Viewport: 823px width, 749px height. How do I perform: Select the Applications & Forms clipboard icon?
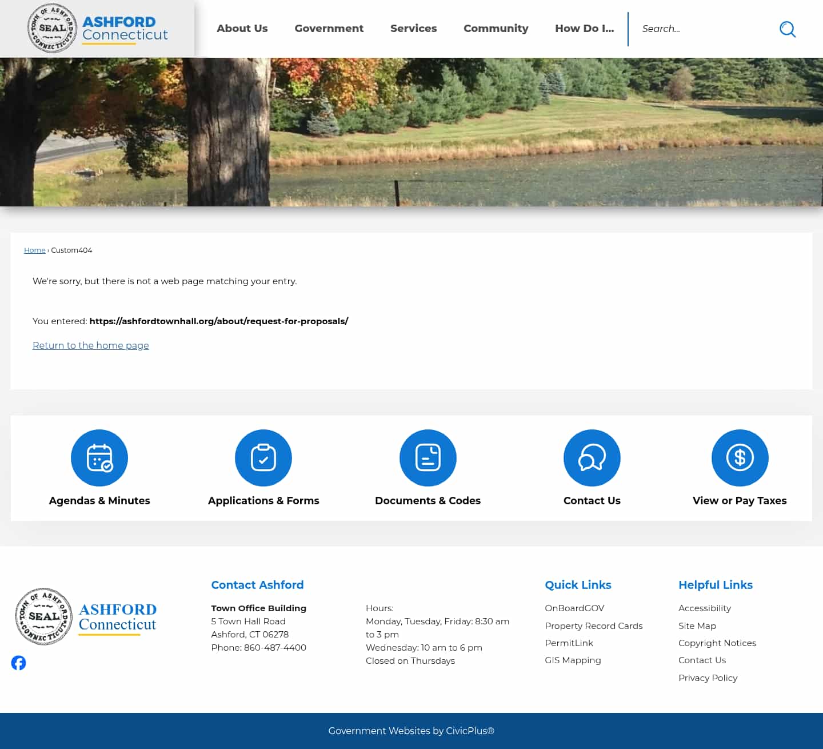coord(263,457)
